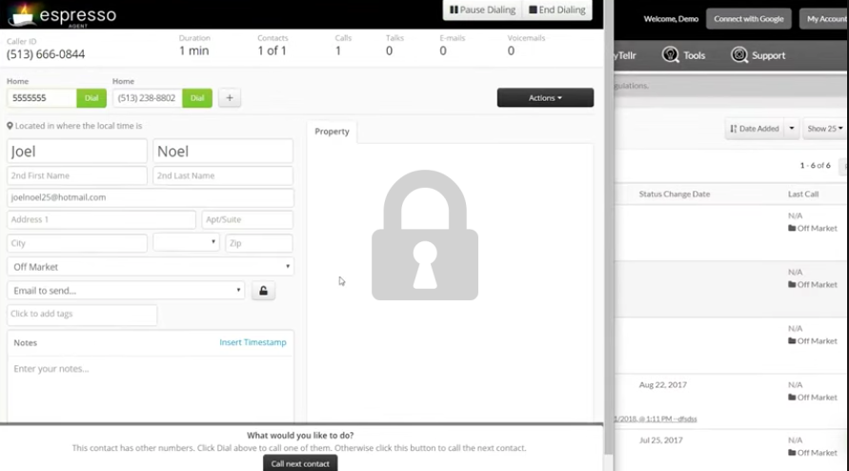This screenshot has height=471, width=849.
Task: Open the Email to send dropdown
Action: 126,291
